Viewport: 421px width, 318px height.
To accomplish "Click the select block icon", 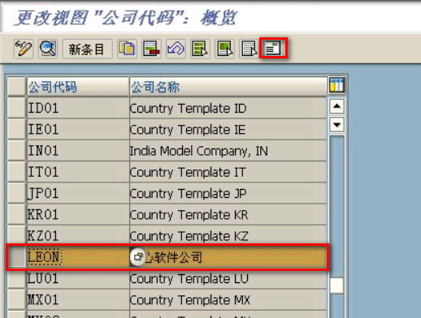I will [224, 49].
